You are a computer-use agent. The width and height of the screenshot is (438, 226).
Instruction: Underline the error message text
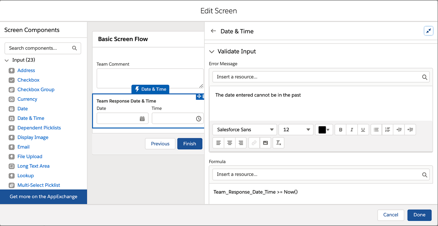click(x=363, y=129)
